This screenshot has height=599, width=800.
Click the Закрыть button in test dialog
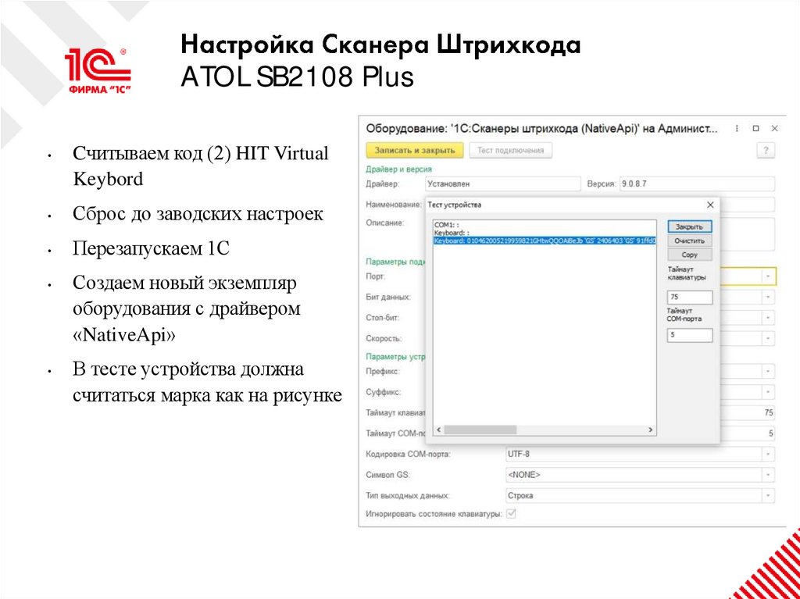(689, 226)
